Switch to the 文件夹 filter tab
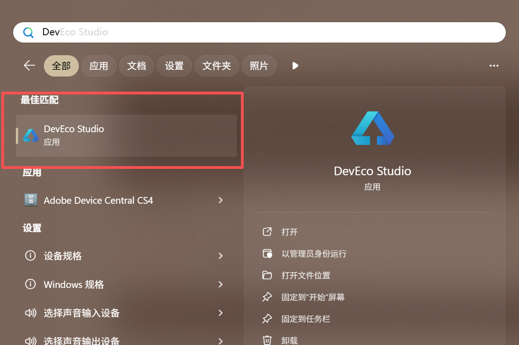Viewport: 519px width, 345px height. point(216,66)
